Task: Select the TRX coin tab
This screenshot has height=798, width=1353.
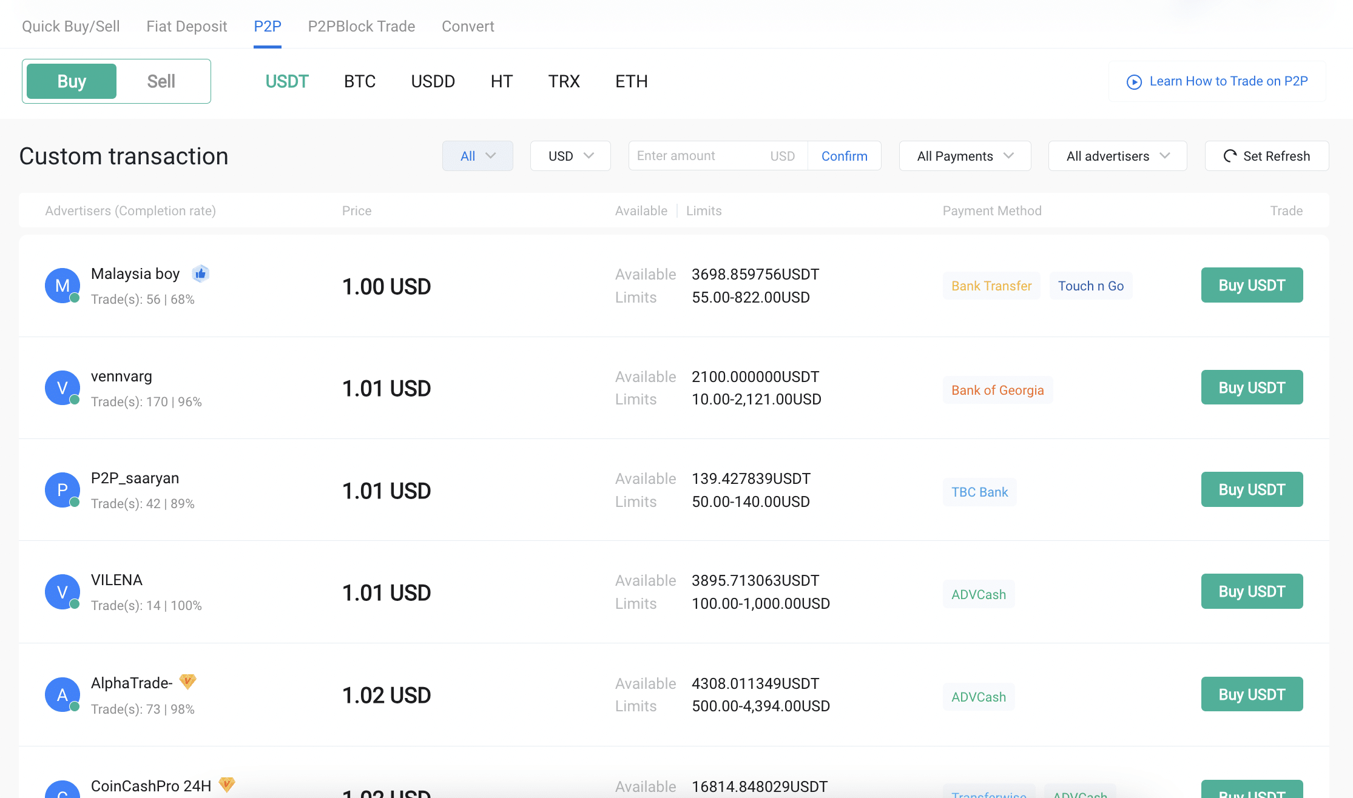Action: pos(564,81)
